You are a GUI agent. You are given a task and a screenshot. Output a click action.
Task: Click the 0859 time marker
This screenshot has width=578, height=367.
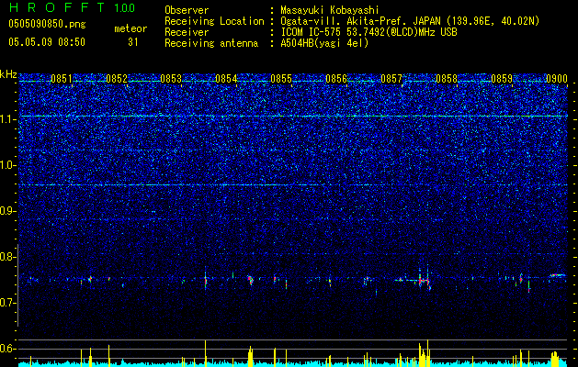[x=502, y=79]
